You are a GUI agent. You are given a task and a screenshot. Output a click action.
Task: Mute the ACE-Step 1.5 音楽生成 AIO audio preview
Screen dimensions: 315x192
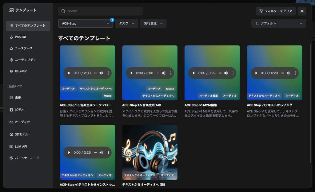pyautogui.click(x=164, y=73)
